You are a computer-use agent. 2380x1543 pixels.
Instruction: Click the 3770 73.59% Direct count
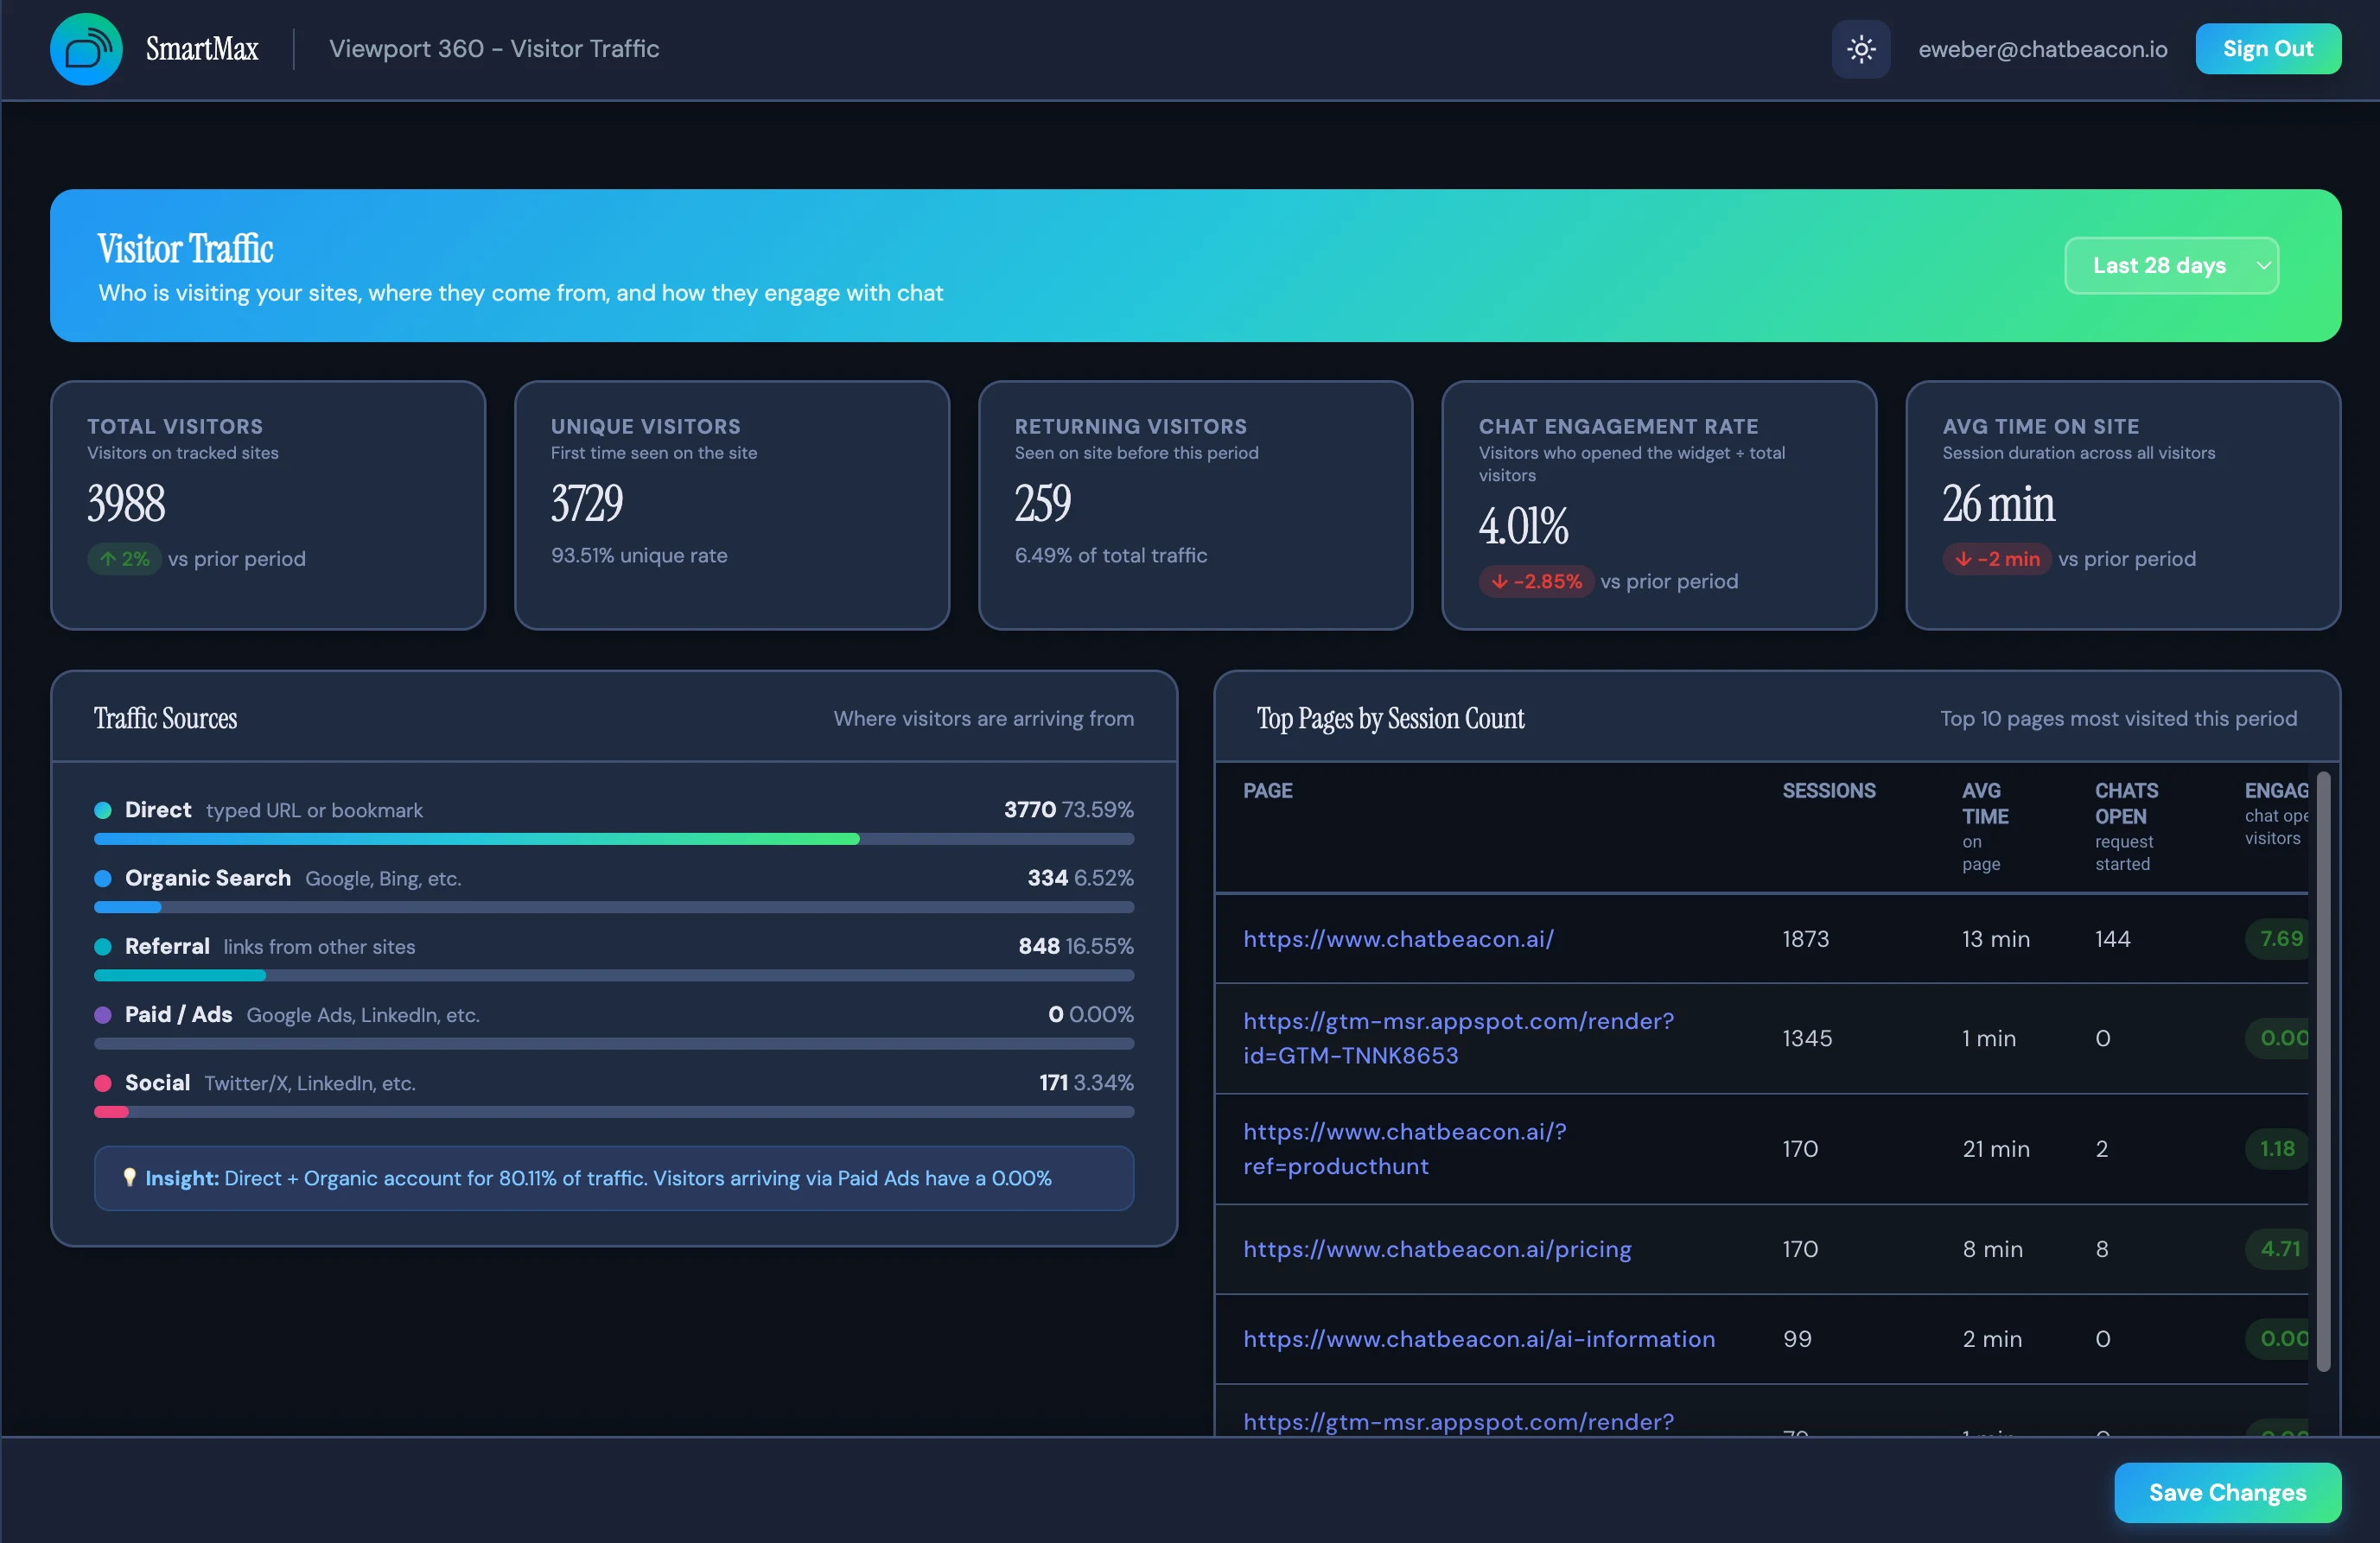point(1068,809)
